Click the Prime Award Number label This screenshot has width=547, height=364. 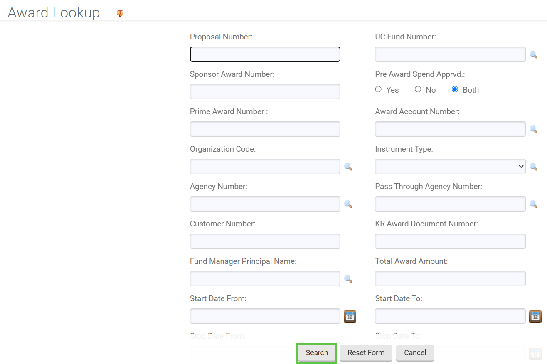(x=229, y=112)
